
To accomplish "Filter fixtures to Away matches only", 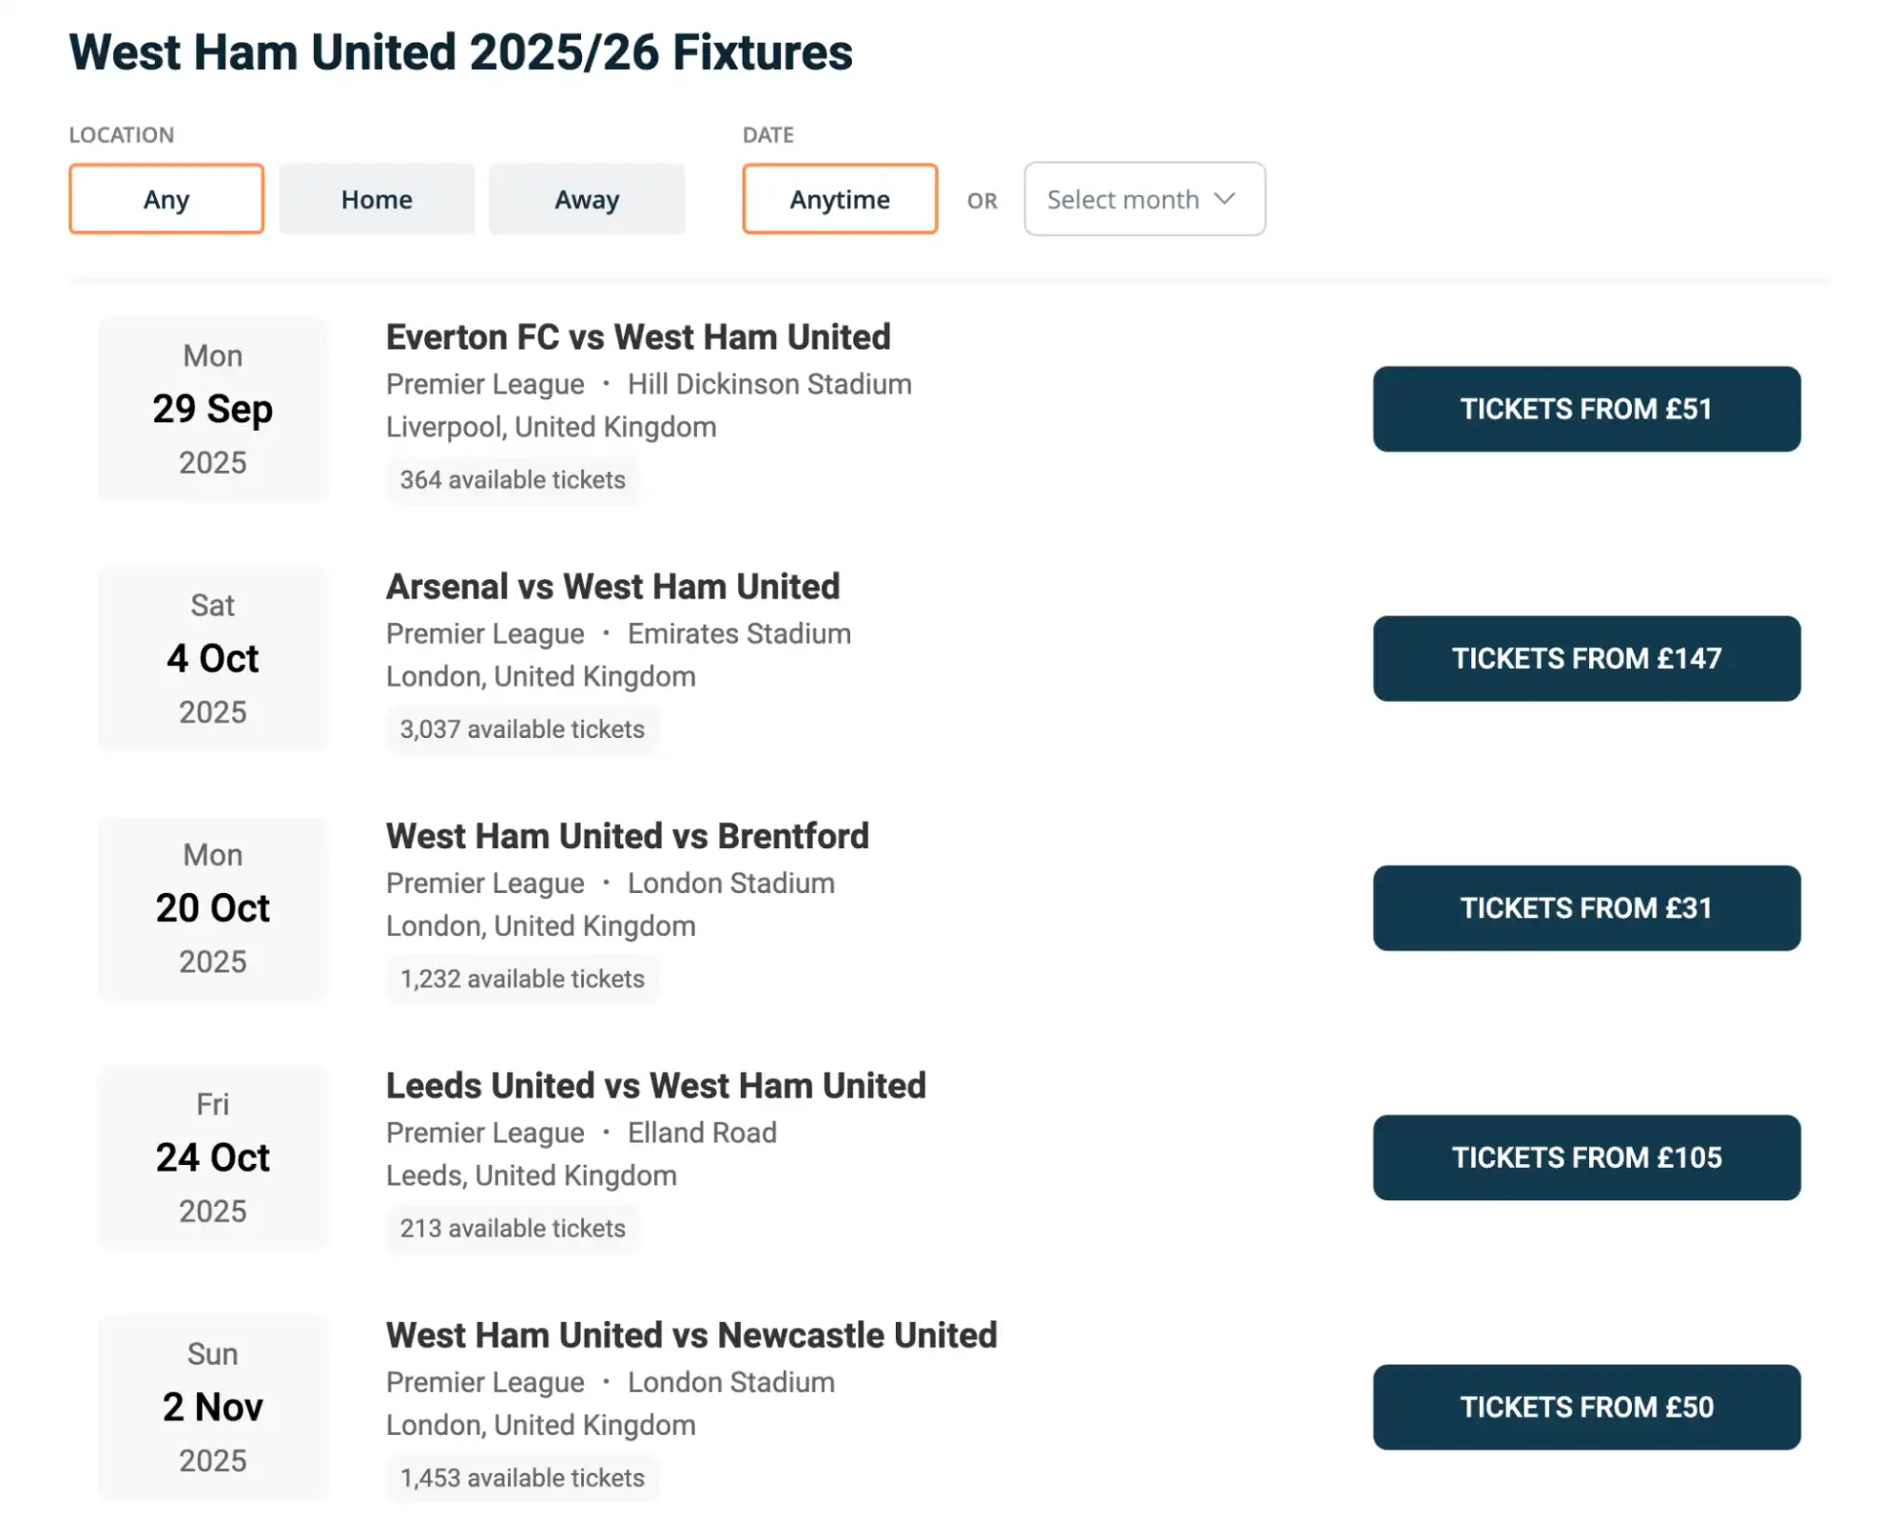I will [x=586, y=199].
